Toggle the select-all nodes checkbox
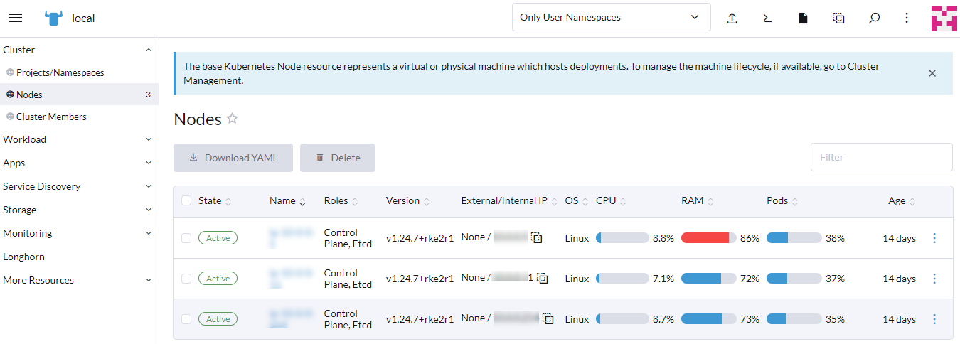This screenshot has width=960, height=344. click(x=186, y=201)
